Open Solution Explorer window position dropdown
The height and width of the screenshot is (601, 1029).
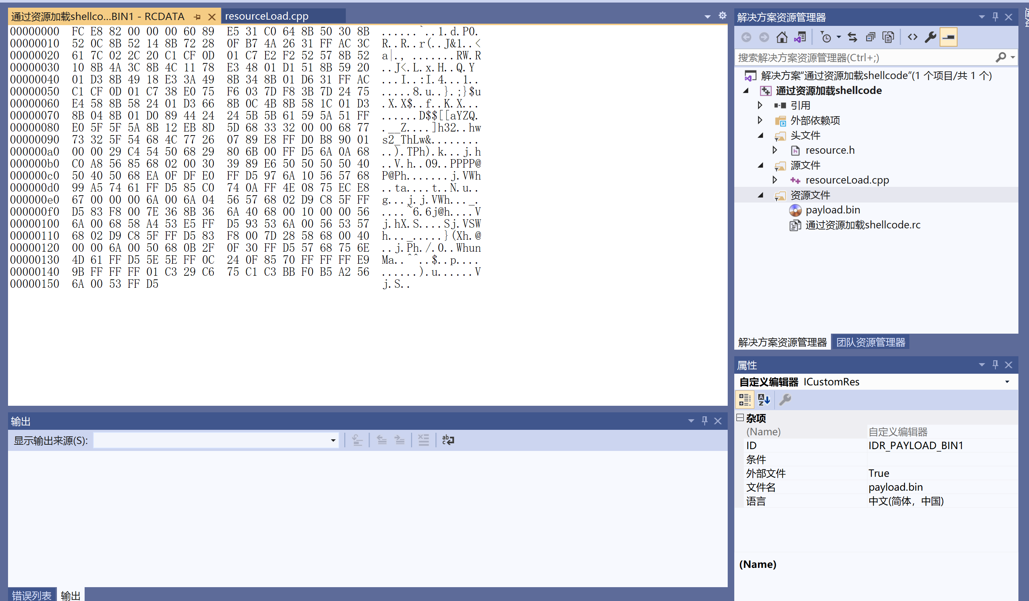(x=982, y=17)
